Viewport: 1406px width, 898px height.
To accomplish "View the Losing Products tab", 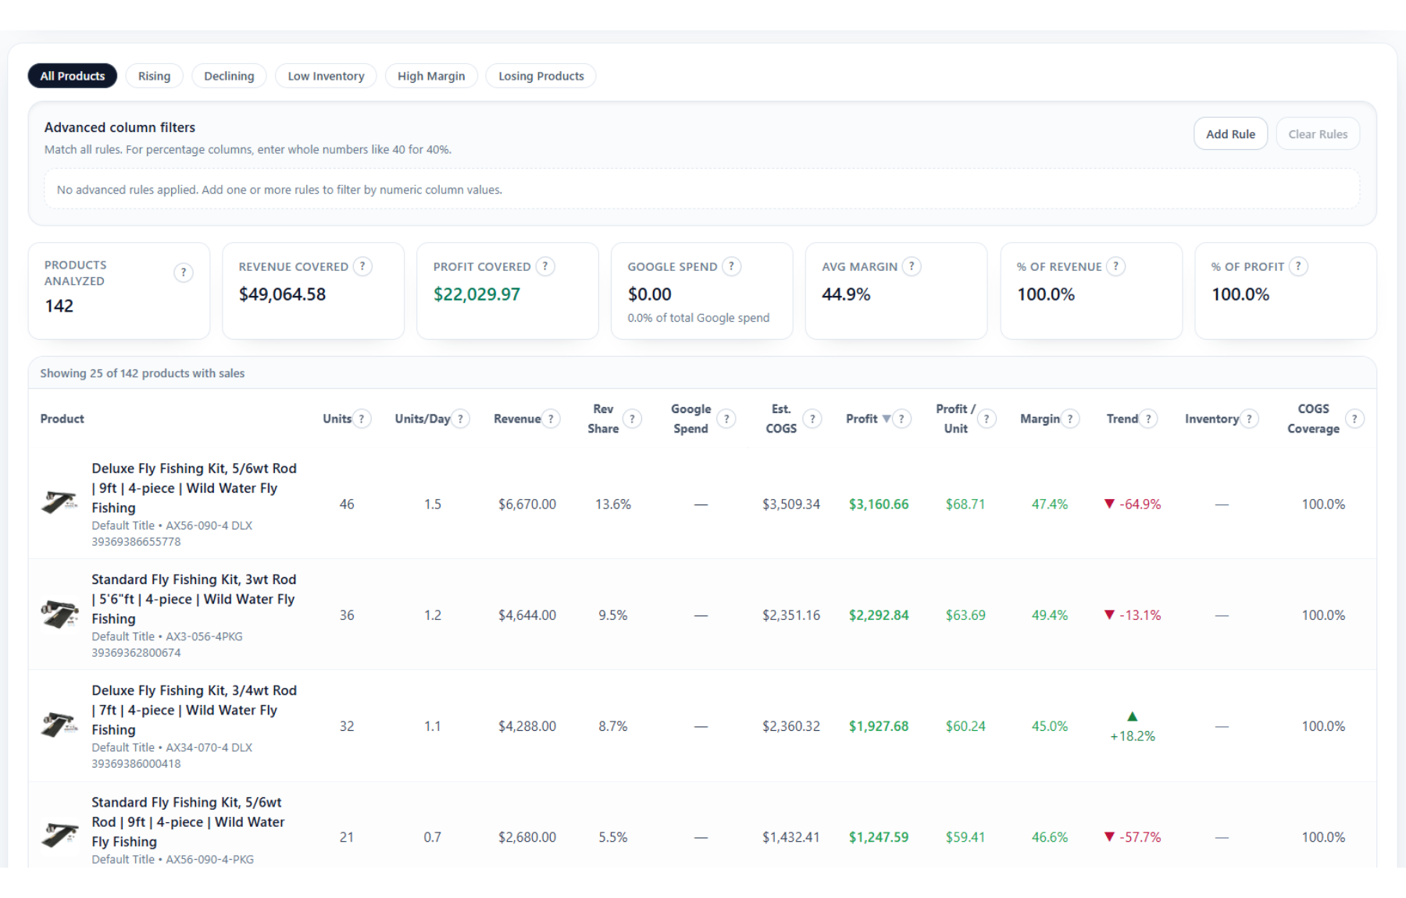I will click(x=541, y=76).
